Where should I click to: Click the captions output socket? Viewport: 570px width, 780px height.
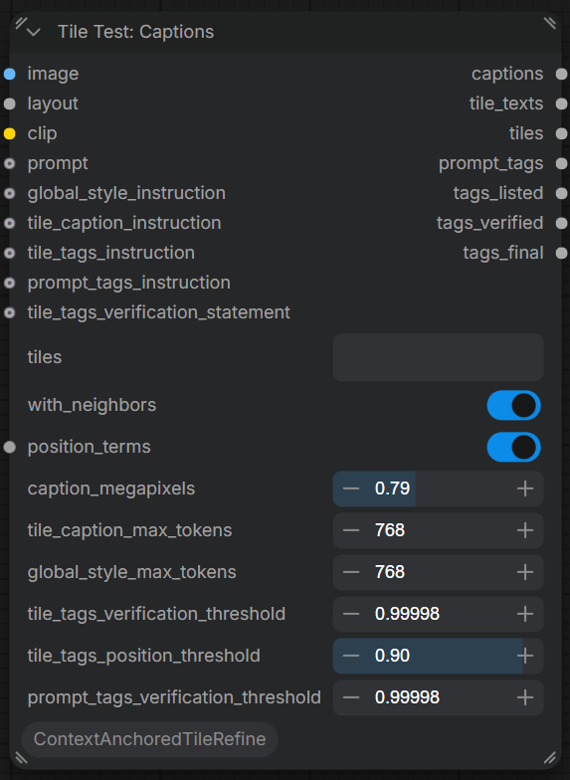561,74
